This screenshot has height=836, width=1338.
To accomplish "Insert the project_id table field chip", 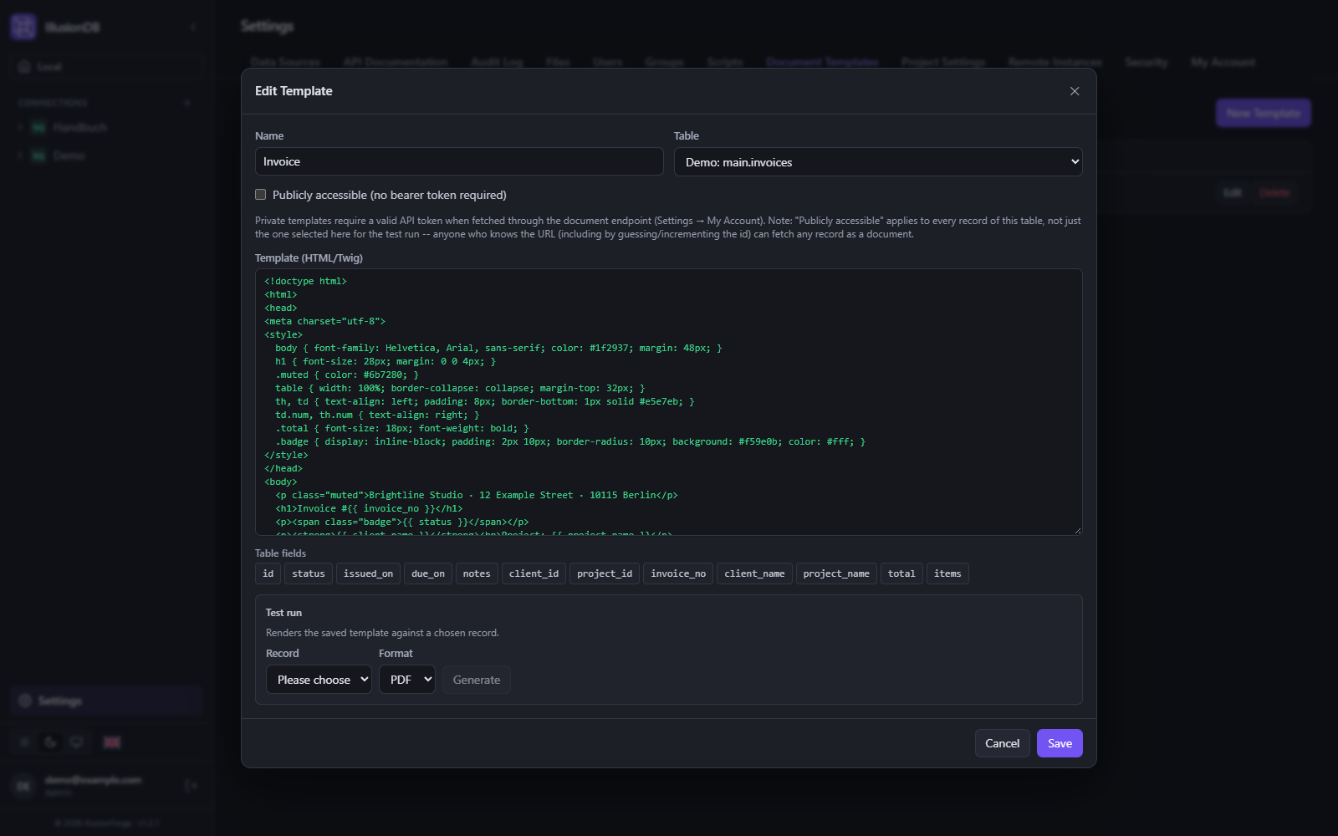I will pyautogui.click(x=605, y=573).
